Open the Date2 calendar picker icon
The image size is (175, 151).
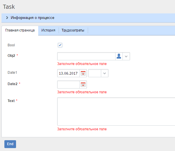coord(83,85)
